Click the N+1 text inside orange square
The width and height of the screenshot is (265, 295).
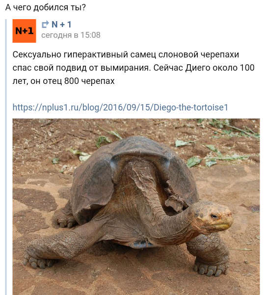click(24, 30)
